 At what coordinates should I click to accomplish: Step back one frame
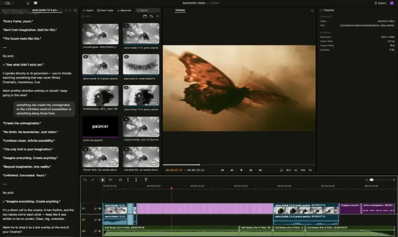[232, 170]
